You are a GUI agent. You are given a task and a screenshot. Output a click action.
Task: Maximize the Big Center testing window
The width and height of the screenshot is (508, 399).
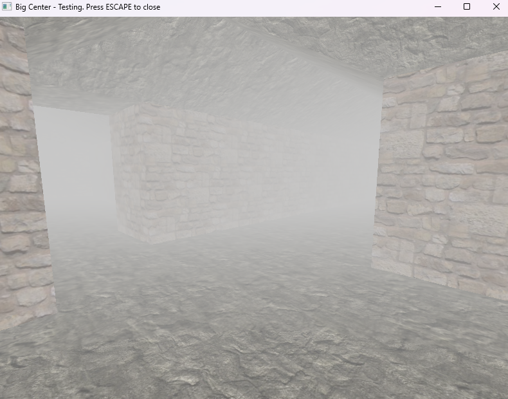pyautogui.click(x=467, y=7)
